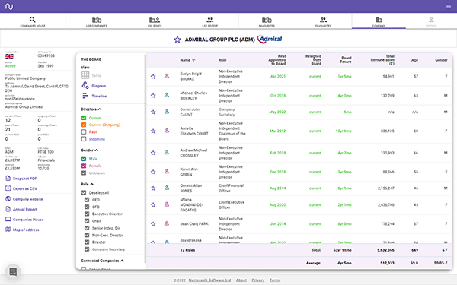457x285 pixels.
Task: Favourite Admiral Group PLC star icon
Action: point(177,40)
